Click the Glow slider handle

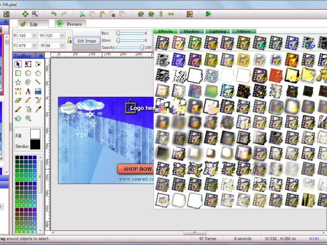point(118,40)
